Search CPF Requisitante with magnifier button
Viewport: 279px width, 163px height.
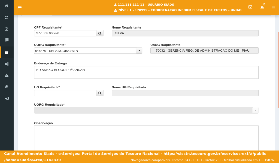(x=100, y=33)
